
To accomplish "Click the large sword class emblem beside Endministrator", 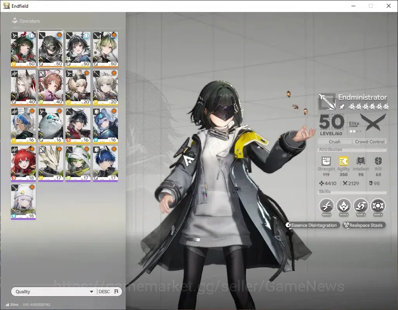I will [x=327, y=102].
